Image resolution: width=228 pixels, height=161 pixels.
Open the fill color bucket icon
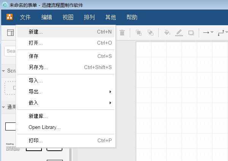(x=167, y=32)
